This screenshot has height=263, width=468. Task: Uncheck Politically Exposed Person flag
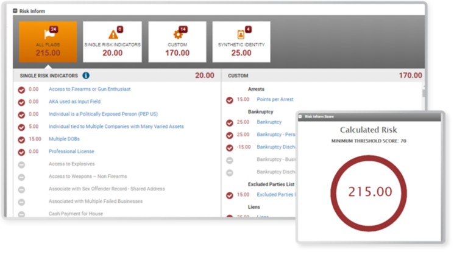pyautogui.click(x=21, y=115)
